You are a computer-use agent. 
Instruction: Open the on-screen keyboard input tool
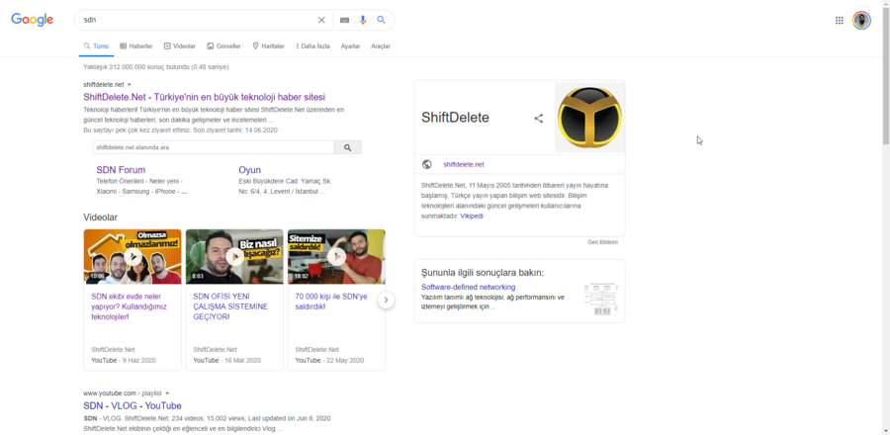[x=344, y=20]
